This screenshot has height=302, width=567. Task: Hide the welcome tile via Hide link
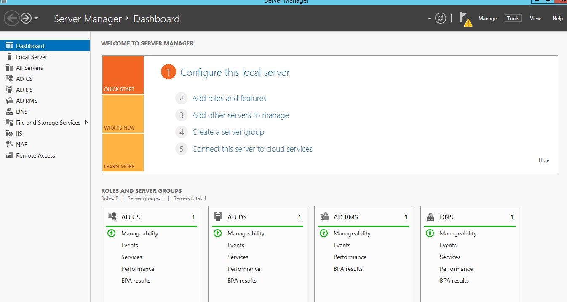pyautogui.click(x=544, y=160)
